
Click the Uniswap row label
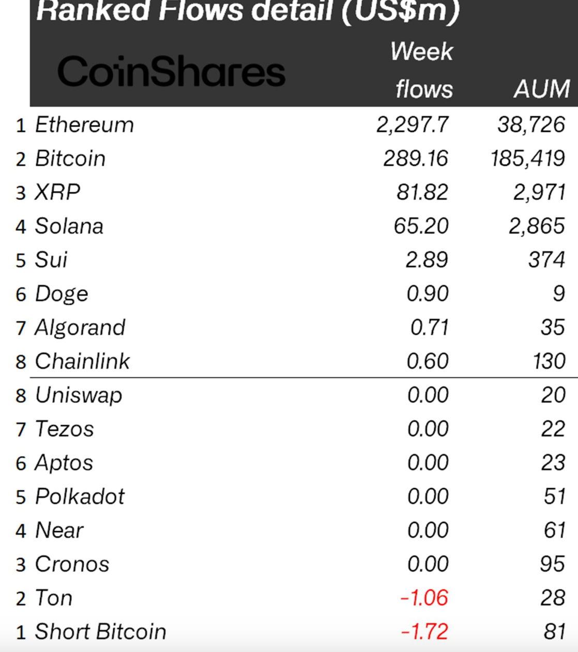tap(79, 395)
